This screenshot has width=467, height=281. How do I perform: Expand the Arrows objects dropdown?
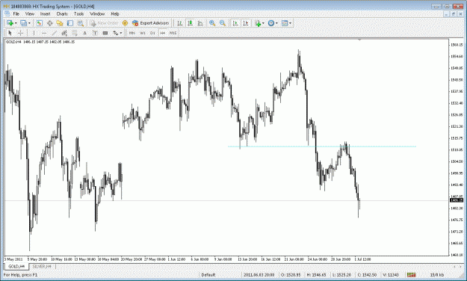(120, 33)
